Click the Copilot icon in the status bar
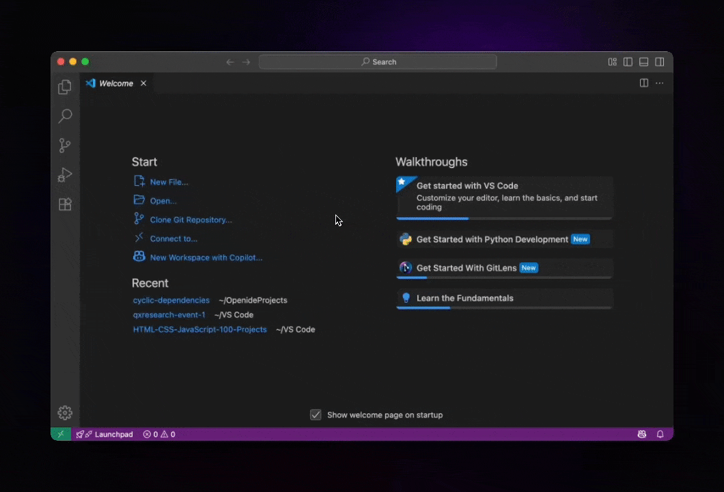This screenshot has height=492, width=724. pyautogui.click(x=642, y=434)
